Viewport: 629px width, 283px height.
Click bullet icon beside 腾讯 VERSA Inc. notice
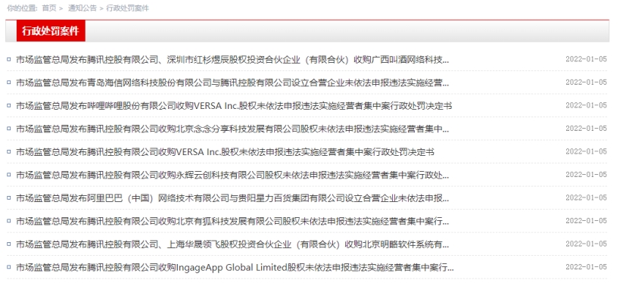tap(9, 151)
